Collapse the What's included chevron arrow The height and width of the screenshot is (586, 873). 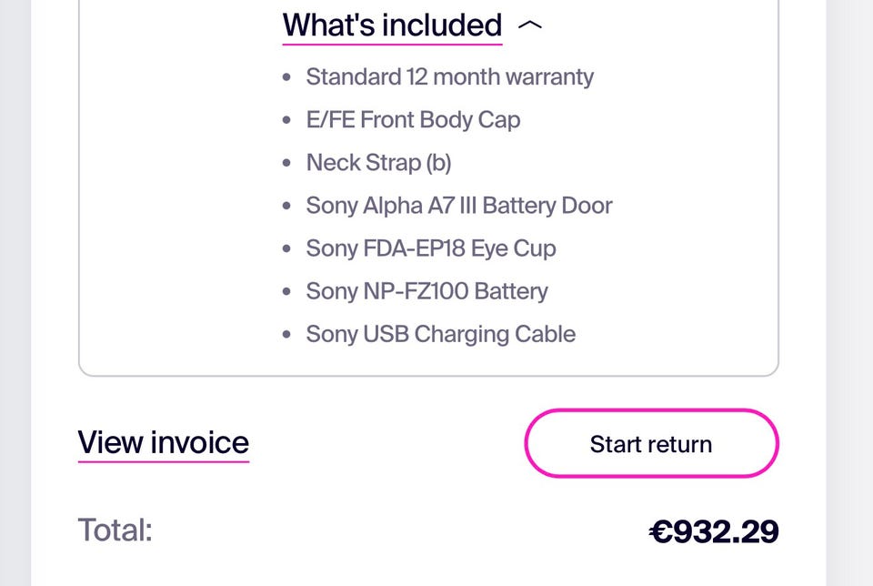[x=529, y=25]
